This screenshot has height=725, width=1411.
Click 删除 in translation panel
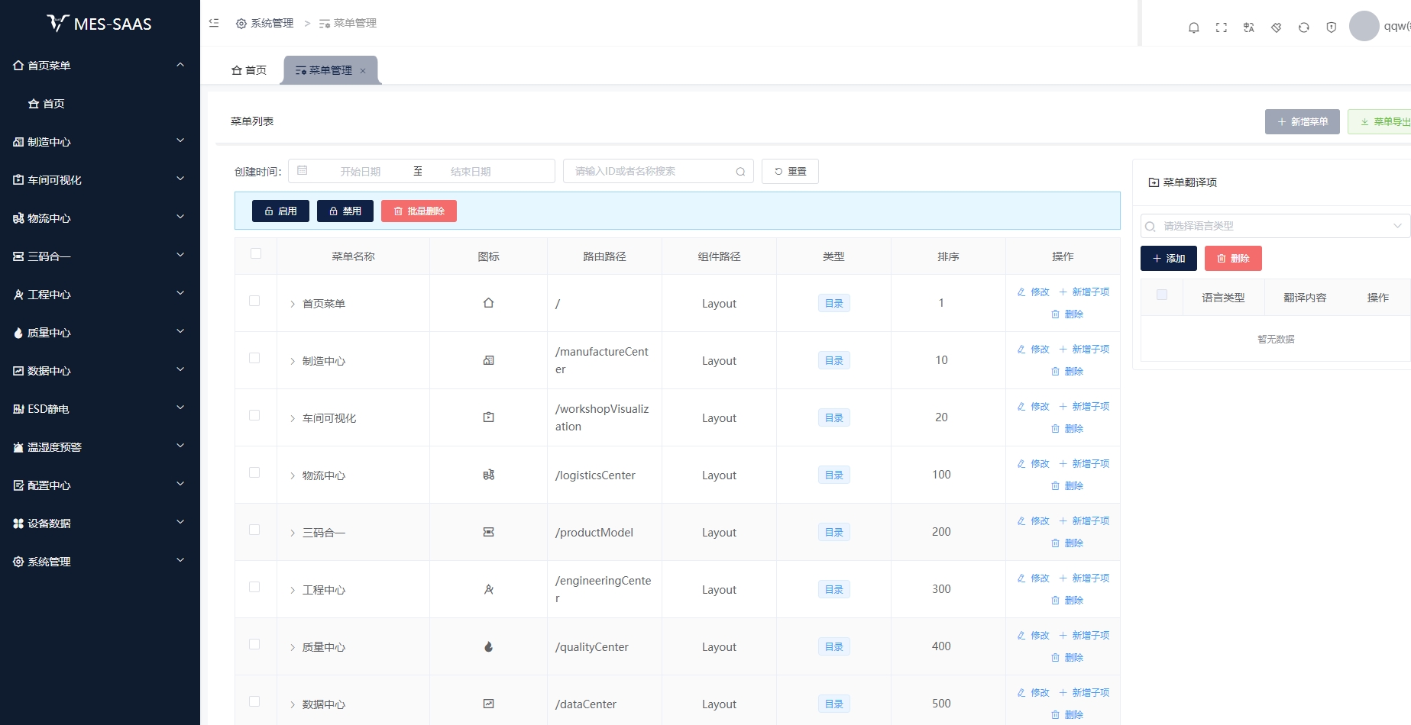[x=1233, y=259]
